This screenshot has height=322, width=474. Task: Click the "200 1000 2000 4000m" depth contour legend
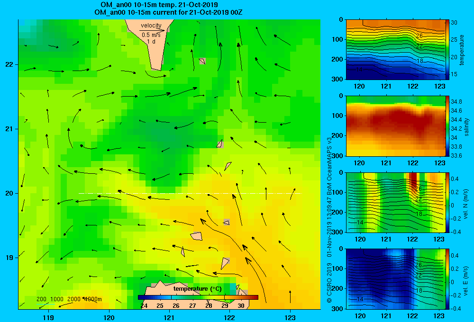(69, 299)
